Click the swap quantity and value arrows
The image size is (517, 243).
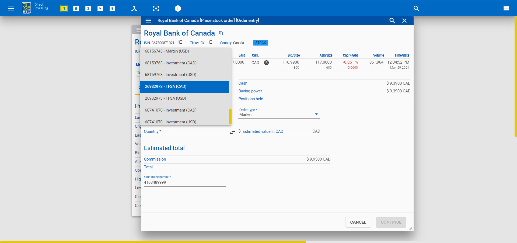(232, 132)
